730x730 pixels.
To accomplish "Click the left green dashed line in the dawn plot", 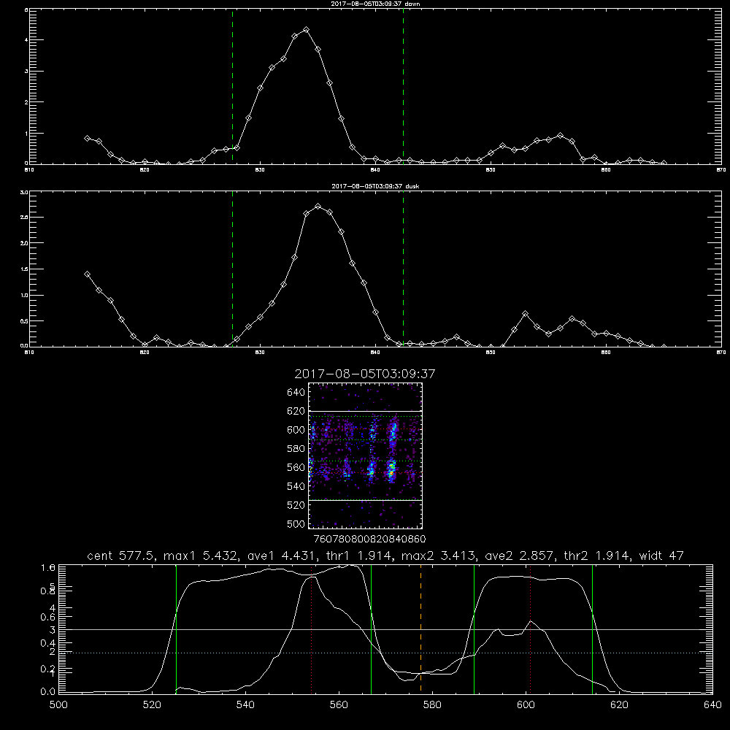I will (x=232, y=86).
